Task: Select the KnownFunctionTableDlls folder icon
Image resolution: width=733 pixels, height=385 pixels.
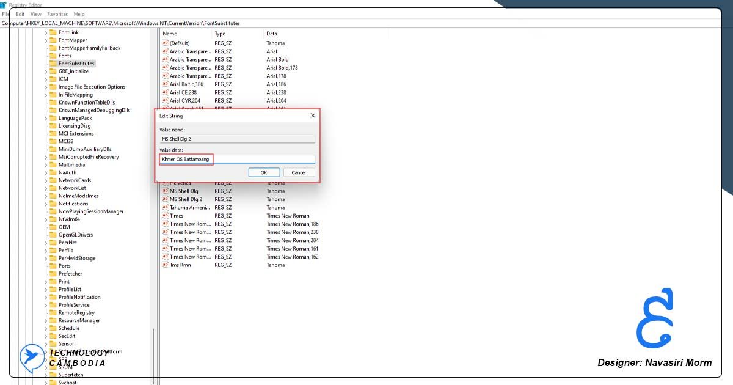Action: [53, 103]
